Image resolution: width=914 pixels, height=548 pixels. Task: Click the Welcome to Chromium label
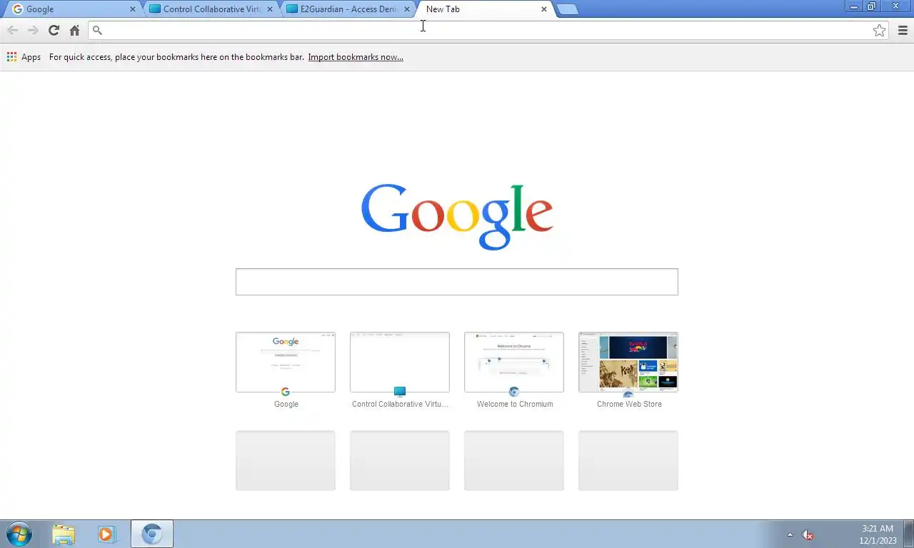tap(515, 404)
